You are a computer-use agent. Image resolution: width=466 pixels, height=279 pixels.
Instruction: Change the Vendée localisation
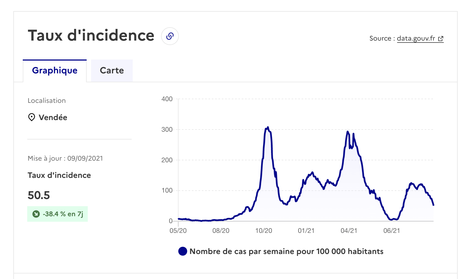click(53, 117)
